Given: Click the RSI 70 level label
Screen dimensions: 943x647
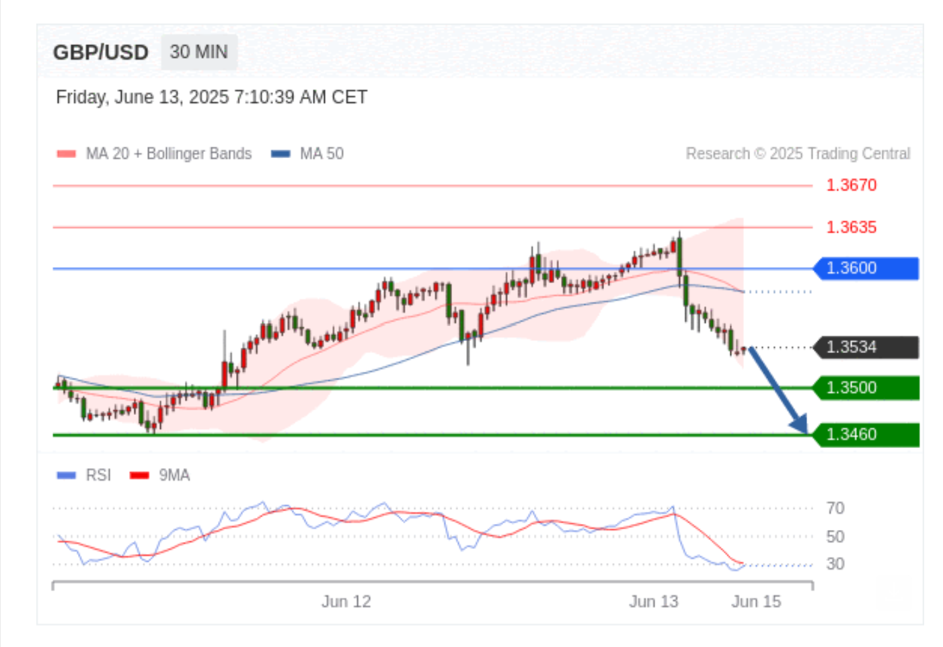Looking at the screenshot, I should point(835,508).
